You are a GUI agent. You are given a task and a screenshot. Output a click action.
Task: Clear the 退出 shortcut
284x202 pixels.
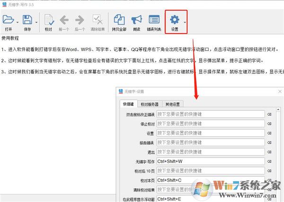(269, 152)
